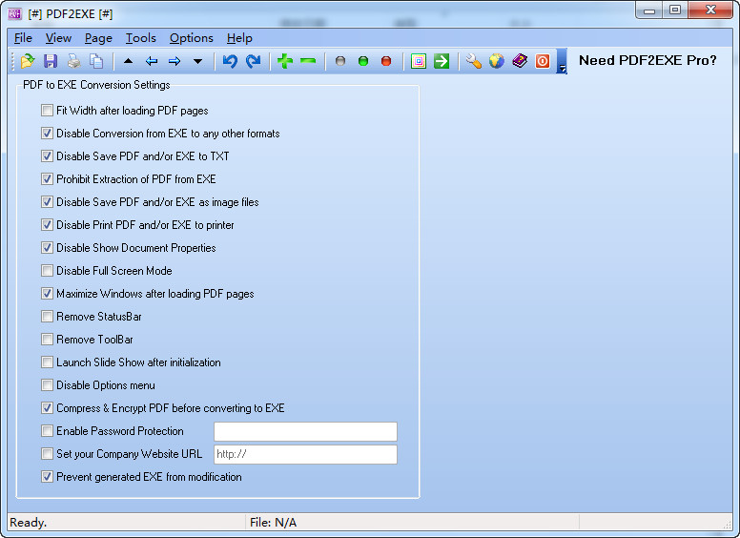Click the blue undo/rotate left icon
The image size is (740, 538).
click(x=230, y=61)
